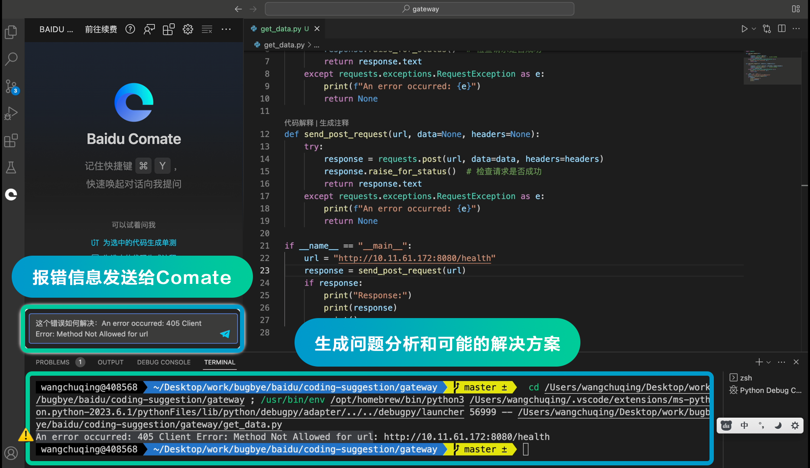Open Comate settings via the gear icon
The width and height of the screenshot is (810, 468).
pos(188,29)
